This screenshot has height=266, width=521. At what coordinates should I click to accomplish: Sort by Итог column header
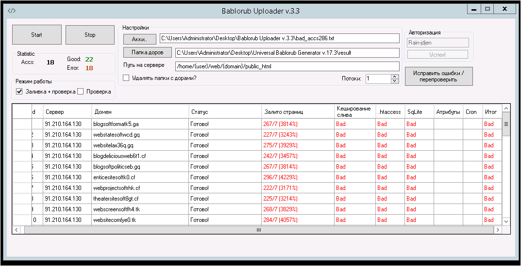[x=492, y=112]
